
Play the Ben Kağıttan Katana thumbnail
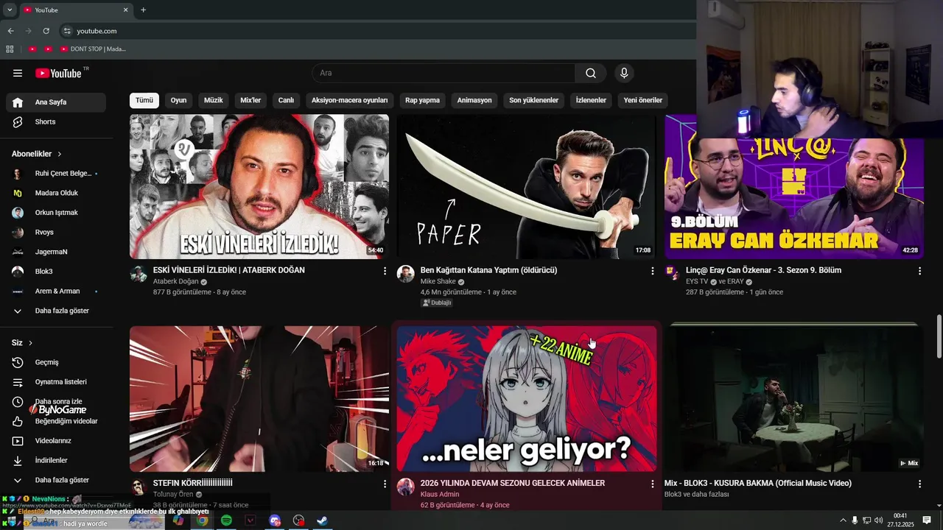(x=526, y=186)
